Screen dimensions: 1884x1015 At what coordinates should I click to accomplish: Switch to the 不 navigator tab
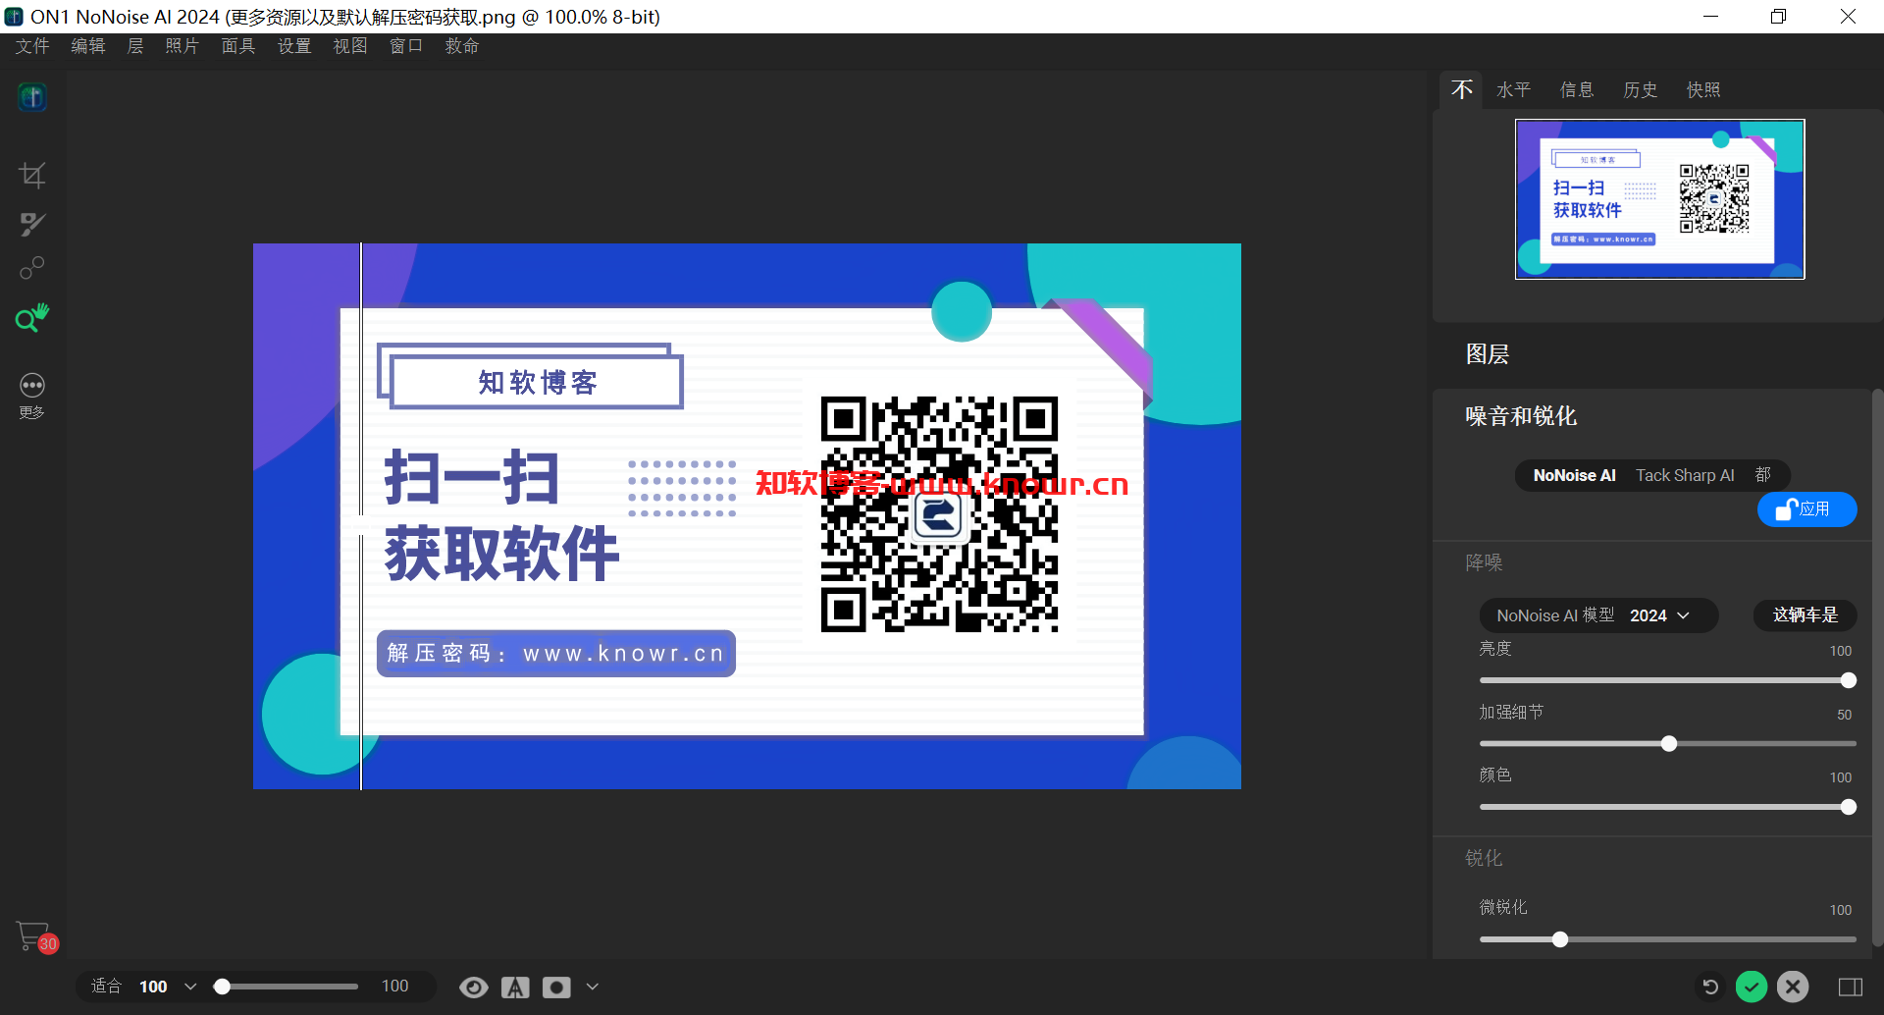point(1462,89)
